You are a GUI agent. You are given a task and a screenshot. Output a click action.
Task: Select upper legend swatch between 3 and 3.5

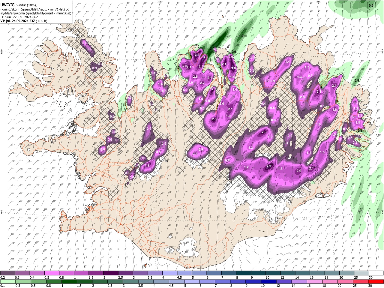click(x=140, y=273)
